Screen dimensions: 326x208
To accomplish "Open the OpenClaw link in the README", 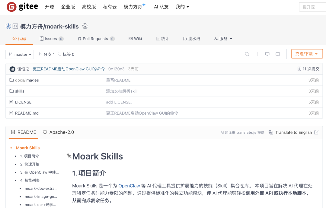I will point(129,186).
